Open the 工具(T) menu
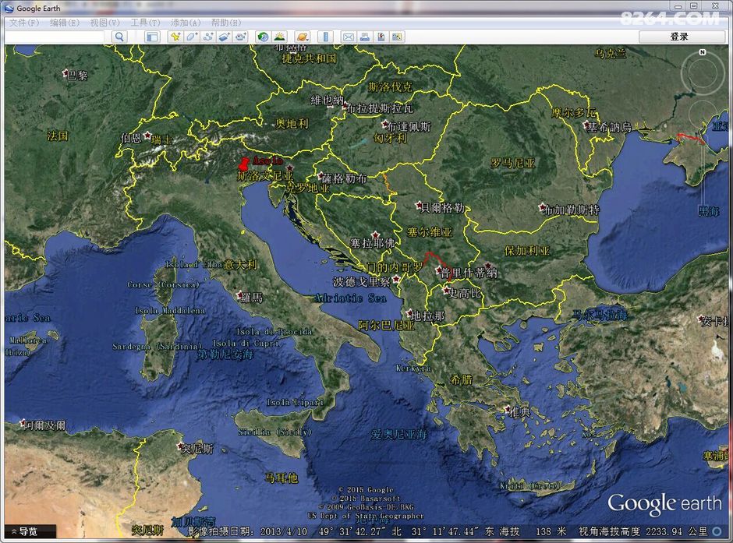This screenshot has width=733, height=543. pyautogui.click(x=145, y=23)
